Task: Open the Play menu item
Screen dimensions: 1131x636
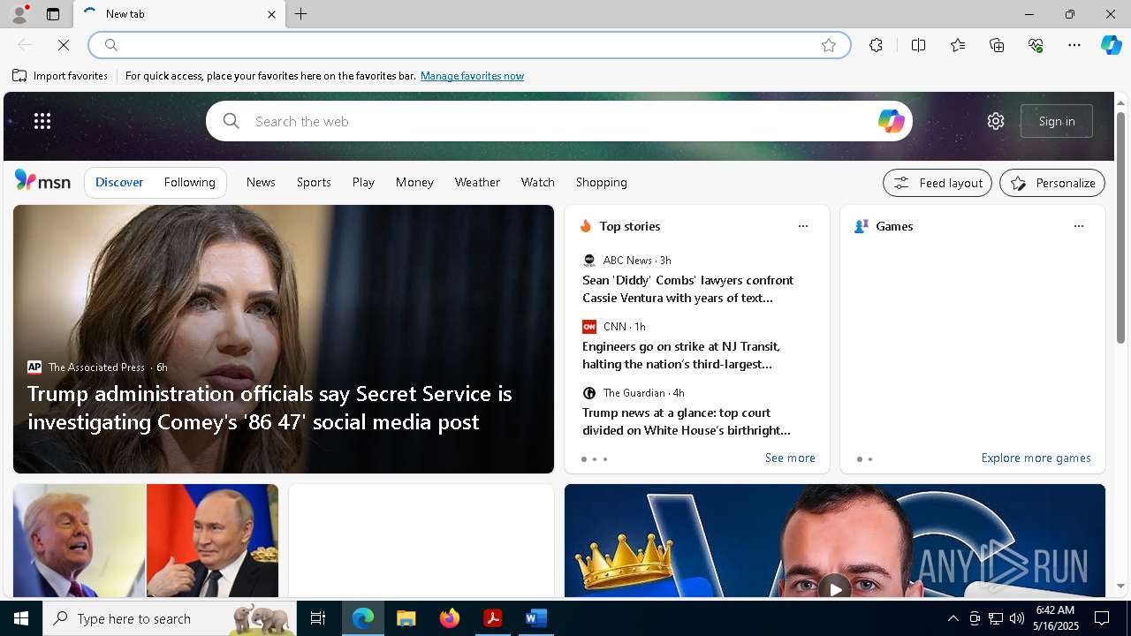Action: coord(363,182)
